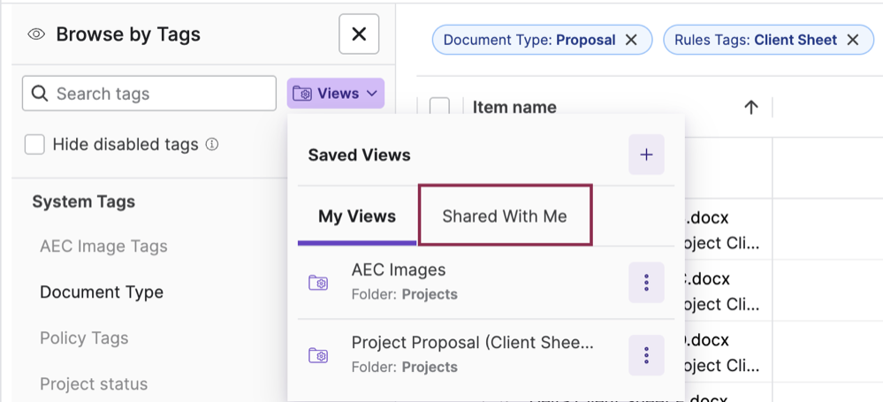This screenshot has height=402, width=883.
Task: Switch to Shared With Me tab
Action: [x=505, y=216]
